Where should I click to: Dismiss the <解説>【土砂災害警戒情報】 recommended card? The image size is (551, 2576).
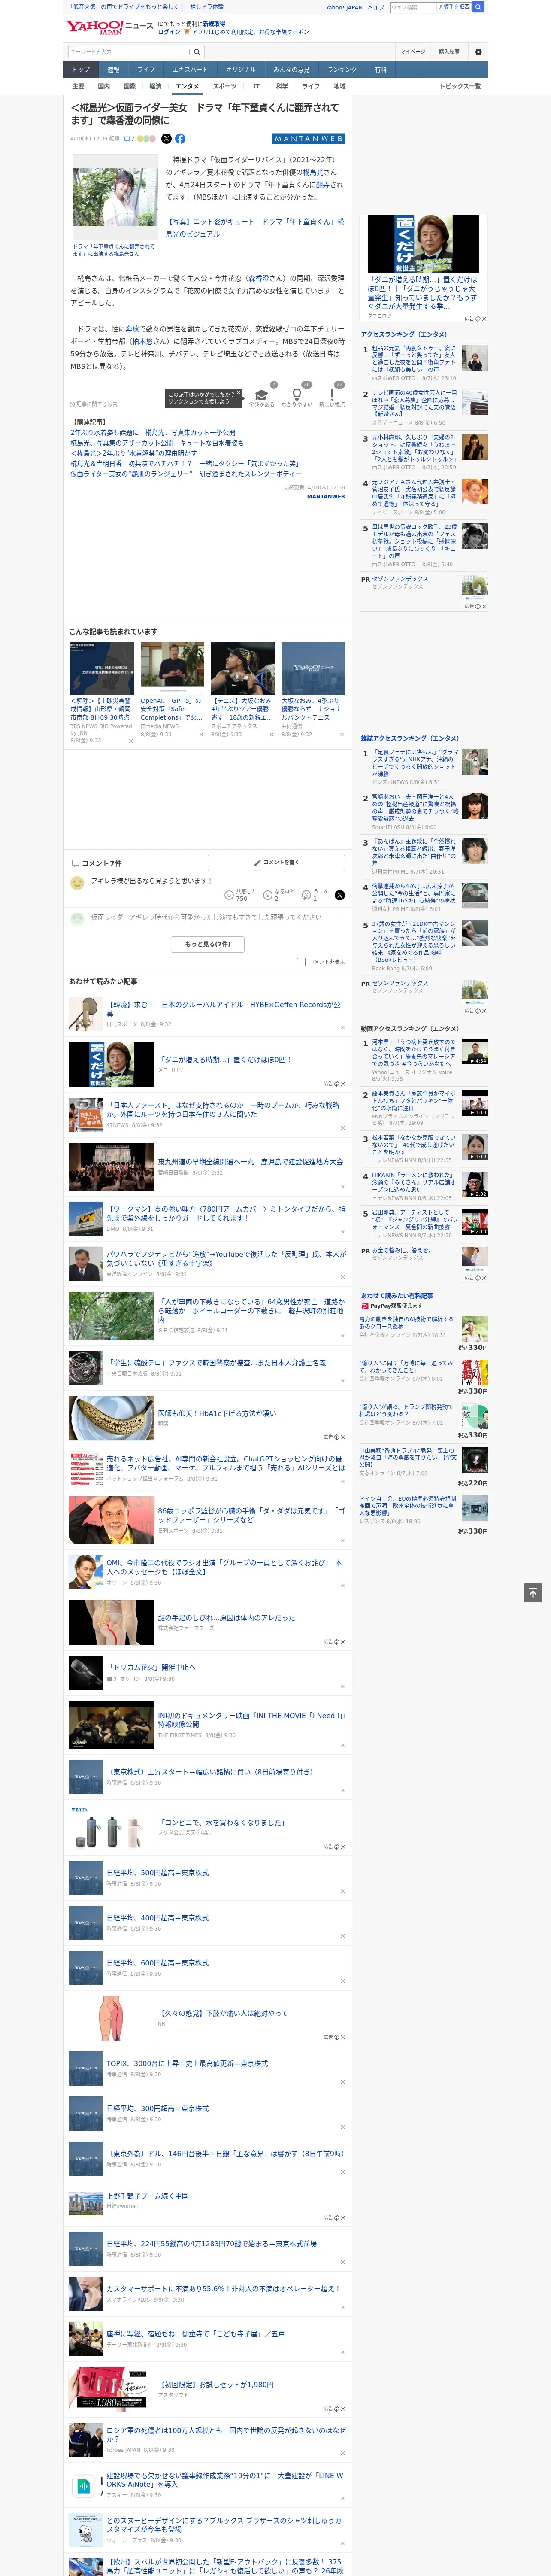pyautogui.click(x=130, y=741)
